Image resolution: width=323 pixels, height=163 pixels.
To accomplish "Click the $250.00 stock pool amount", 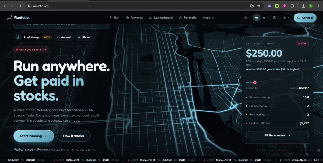I will tap(264, 53).
